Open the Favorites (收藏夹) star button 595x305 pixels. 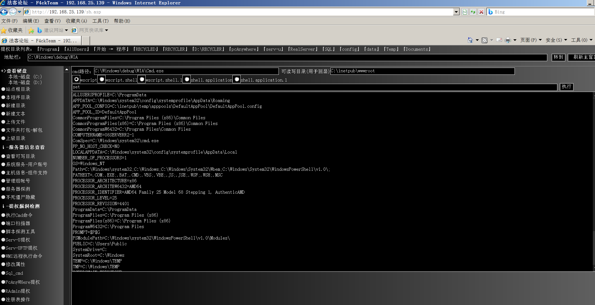coord(12,30)
